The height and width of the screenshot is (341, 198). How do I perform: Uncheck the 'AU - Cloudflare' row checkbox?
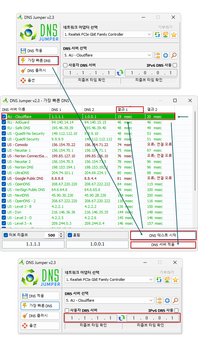tap(4, 117)
